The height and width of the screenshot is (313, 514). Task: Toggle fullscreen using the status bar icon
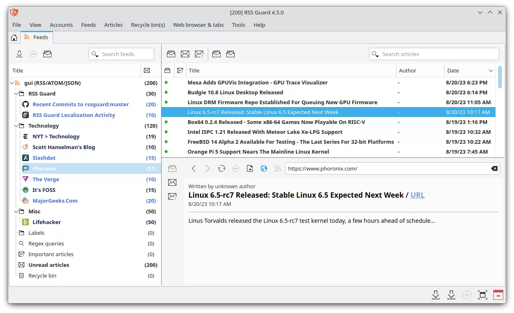click(x=482, y=295)
